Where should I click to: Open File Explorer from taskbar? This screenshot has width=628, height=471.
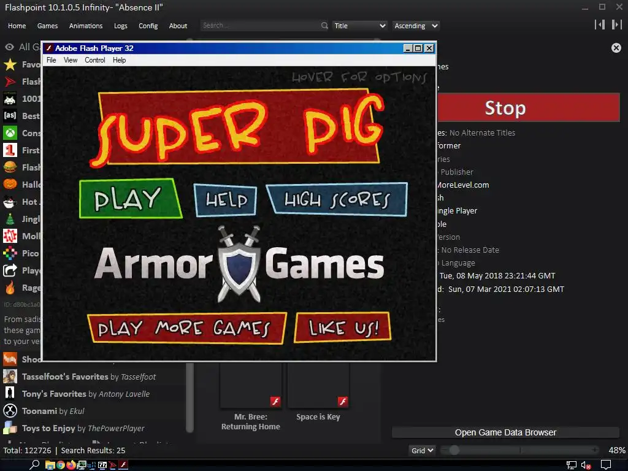[x=50, y=465]
